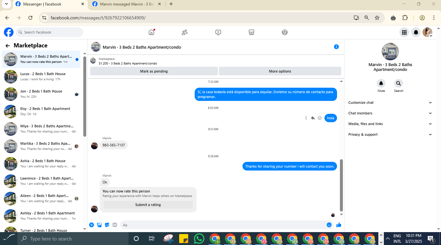
Task: Open the Marketplace icon in top navigation
Action: (251, 32)
